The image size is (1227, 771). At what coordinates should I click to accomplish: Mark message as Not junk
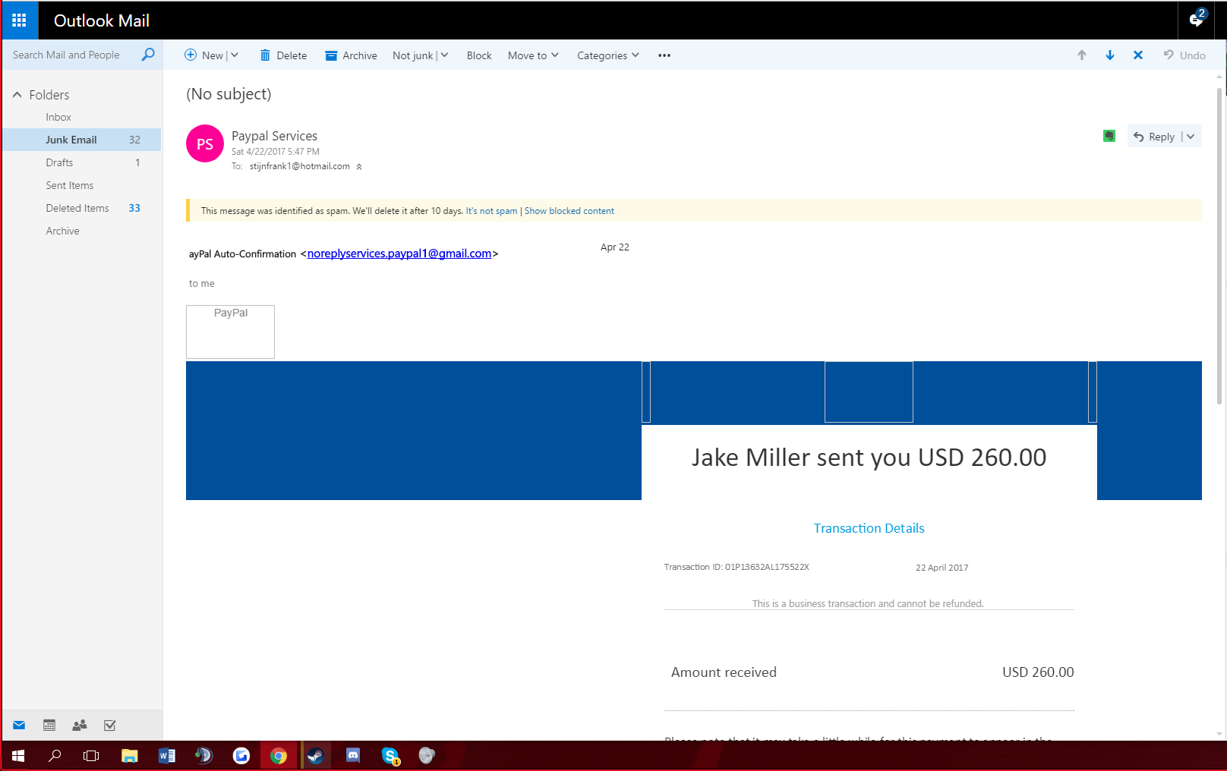tap(412, 55)
